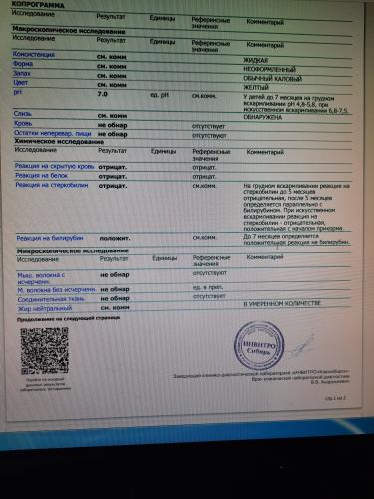Click the QR code image
Image resolution: width=374 pixels, height=499 pixels.
click(44, 351)
